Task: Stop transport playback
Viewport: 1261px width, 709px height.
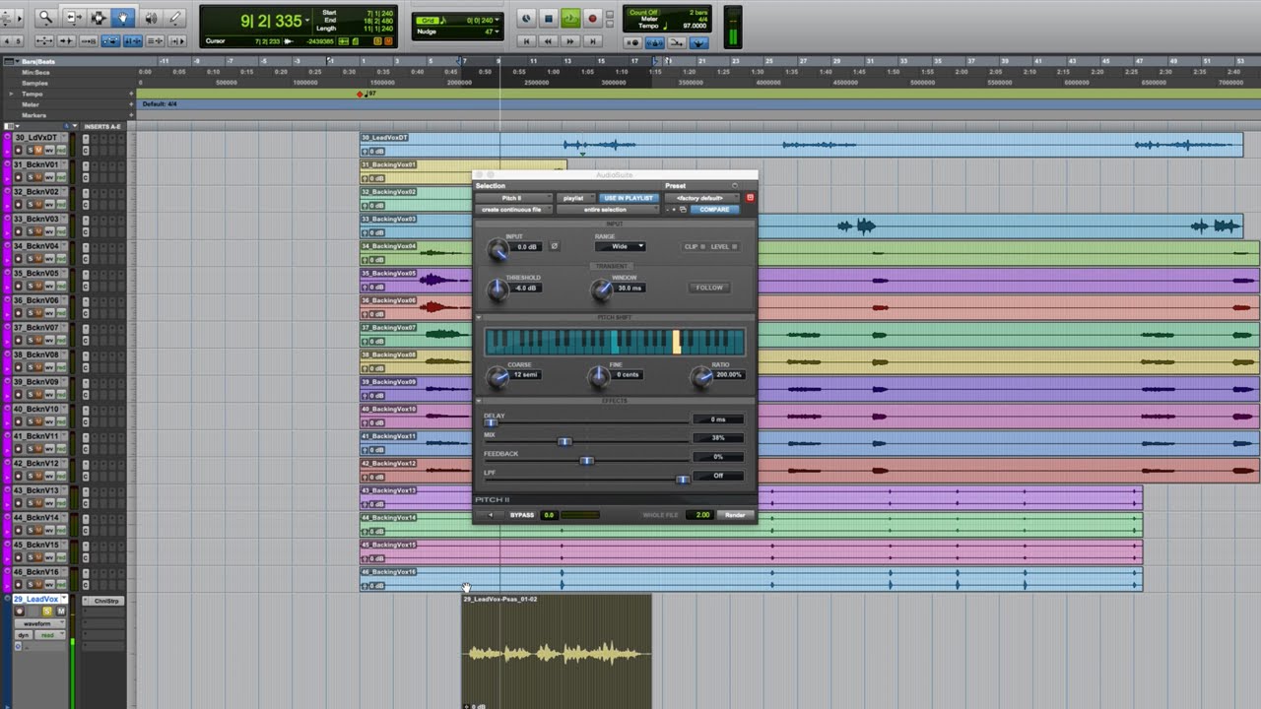Action: click(549, 18)
